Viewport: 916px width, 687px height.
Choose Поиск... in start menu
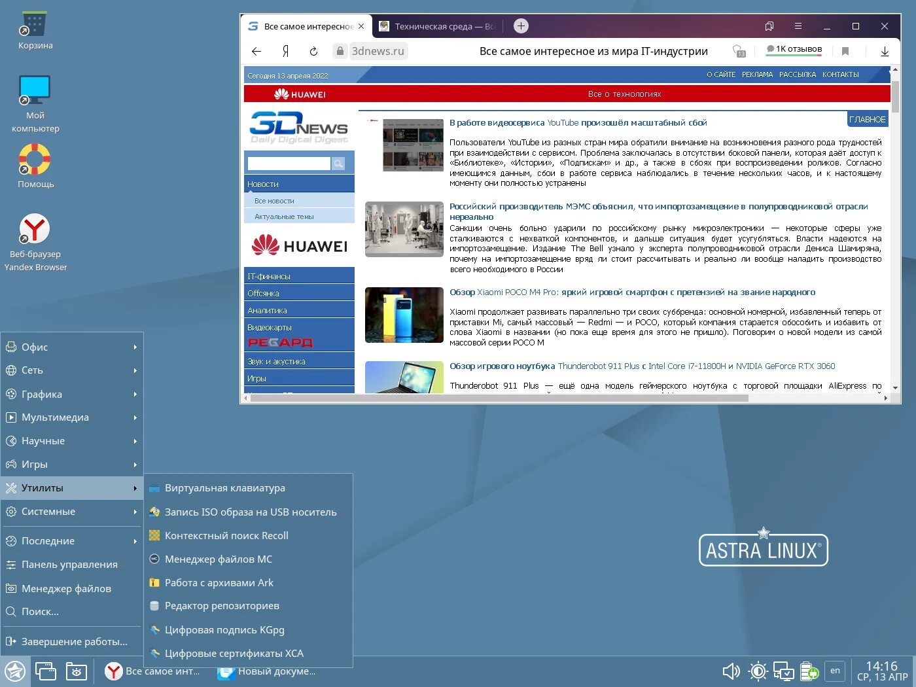pos(72,612)
